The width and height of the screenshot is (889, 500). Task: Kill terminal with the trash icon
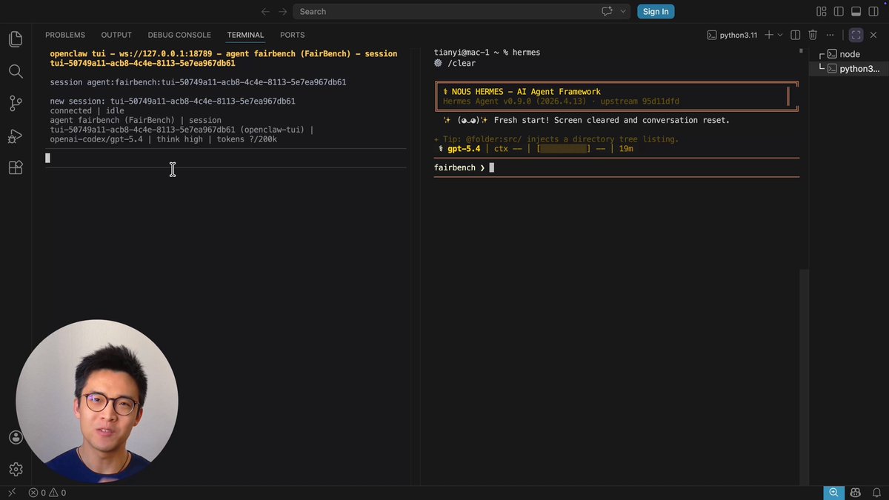pos(813,35)
